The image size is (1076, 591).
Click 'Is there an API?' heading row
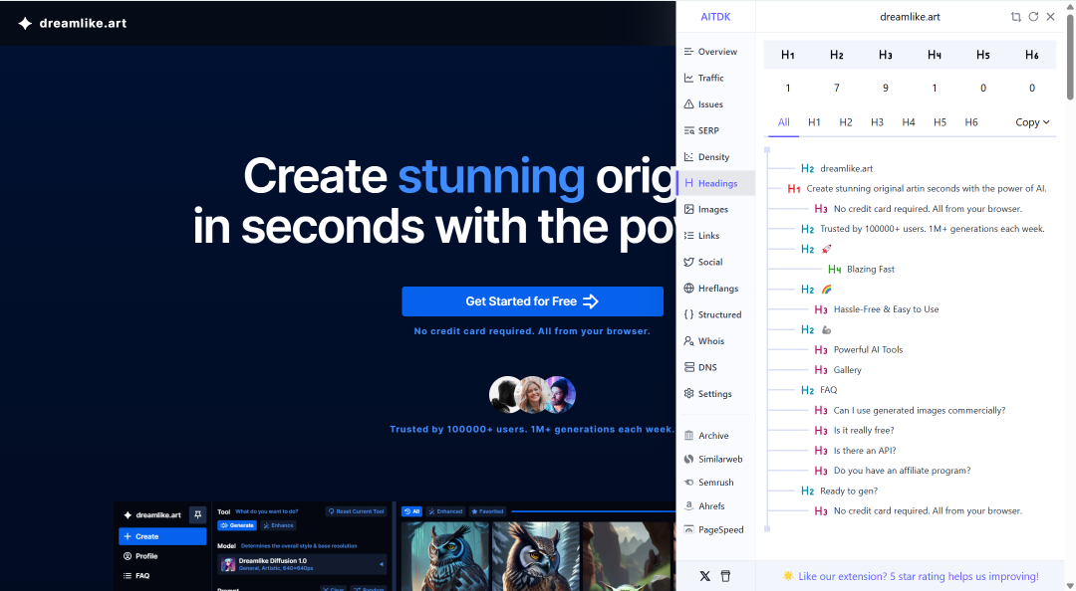[x=855, y=451]
